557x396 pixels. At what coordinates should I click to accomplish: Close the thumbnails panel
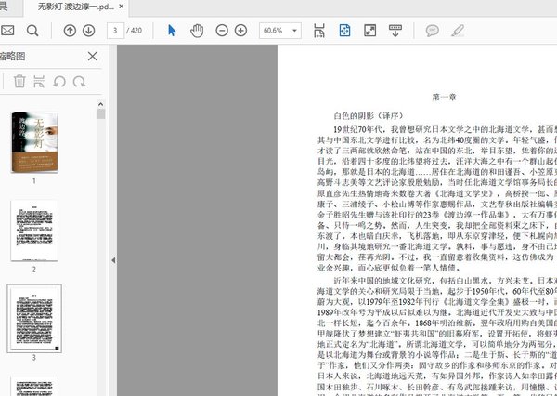92,57
